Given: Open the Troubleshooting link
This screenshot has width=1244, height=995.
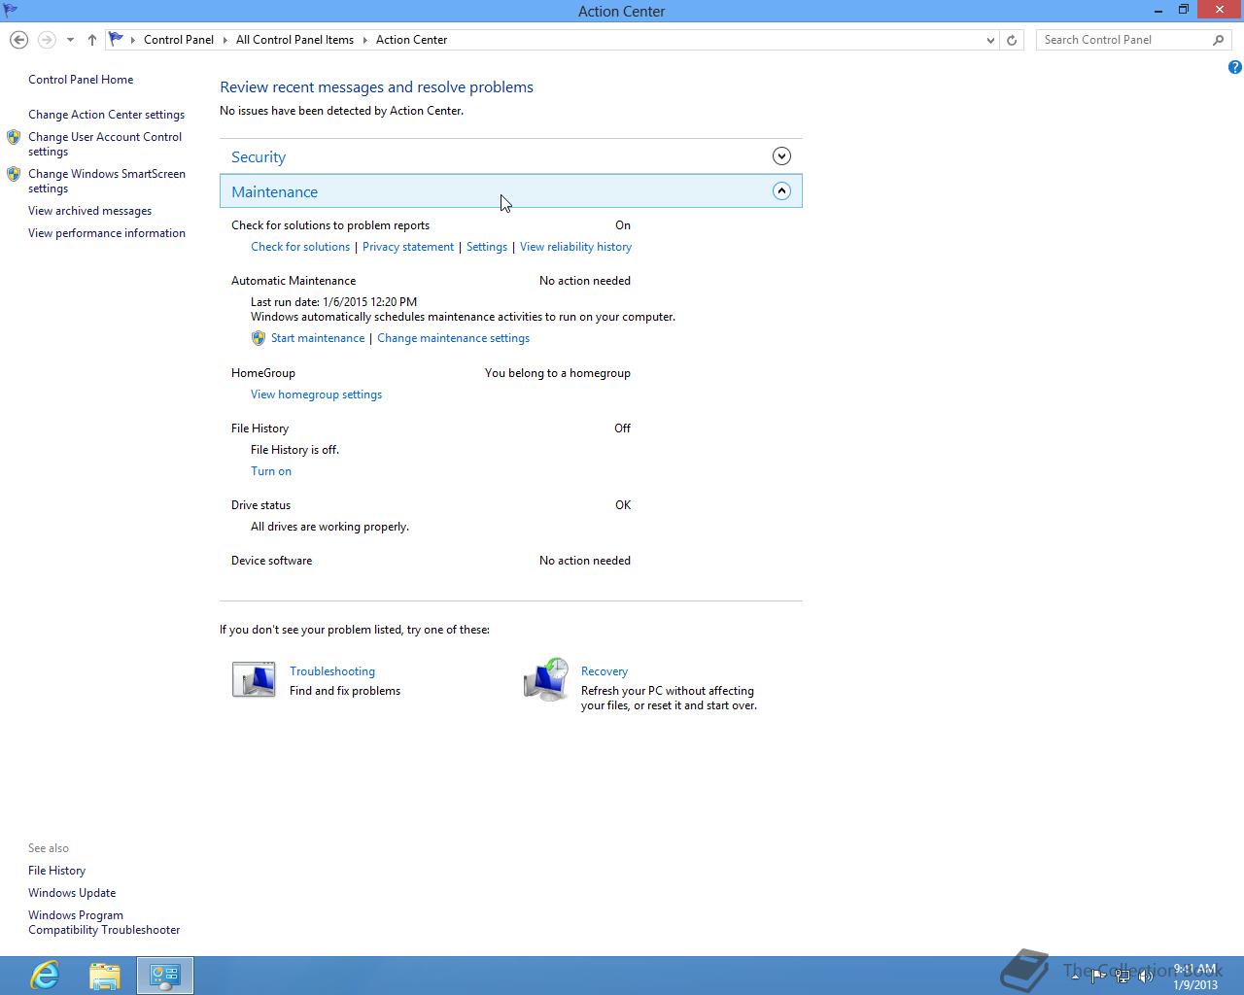Looking at the screenshot, I should [x=332, y=671].
